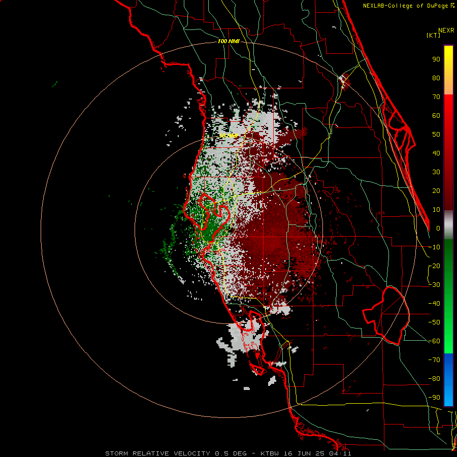Click the positive 50 scale label
This screenshot has width=457, height=457.
point(436,135)
